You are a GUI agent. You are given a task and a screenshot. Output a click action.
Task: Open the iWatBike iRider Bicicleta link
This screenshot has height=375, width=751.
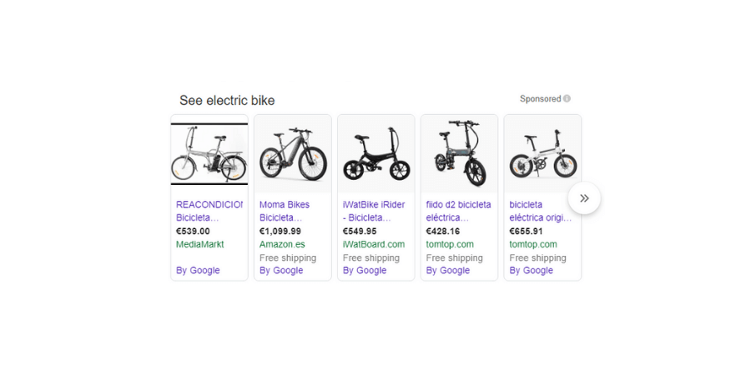click(x=374, y=211)
